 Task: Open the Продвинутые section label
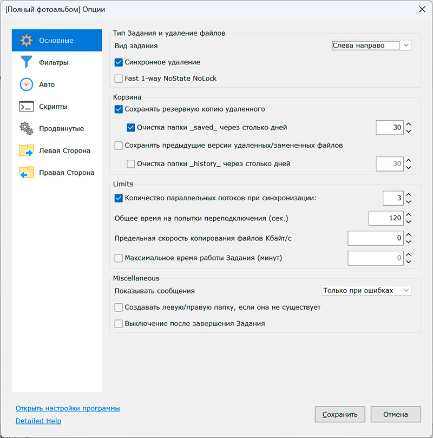[61, 129]
